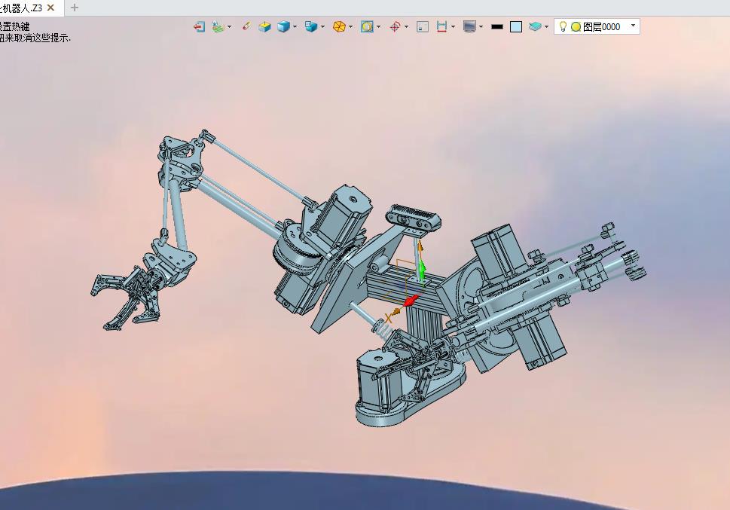Viewport: 730px width, 510px height.
Task: Click the green Y-axis arrow of triad
Action: point(423,270)
